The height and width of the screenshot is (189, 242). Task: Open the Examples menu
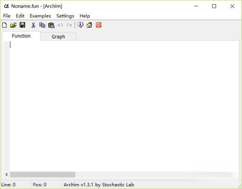40,16
